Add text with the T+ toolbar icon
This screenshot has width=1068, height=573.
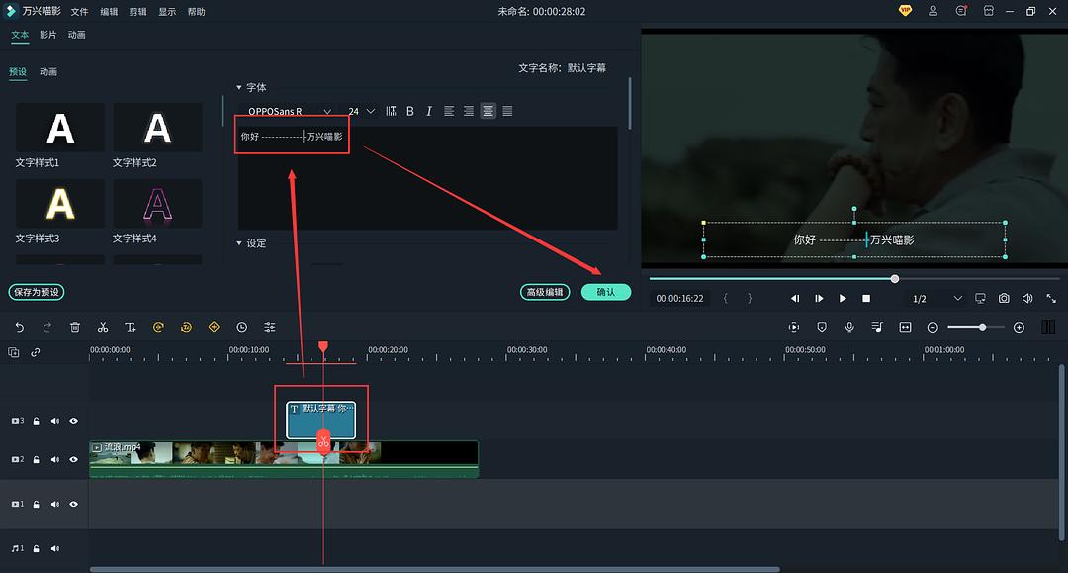[131, 327]
